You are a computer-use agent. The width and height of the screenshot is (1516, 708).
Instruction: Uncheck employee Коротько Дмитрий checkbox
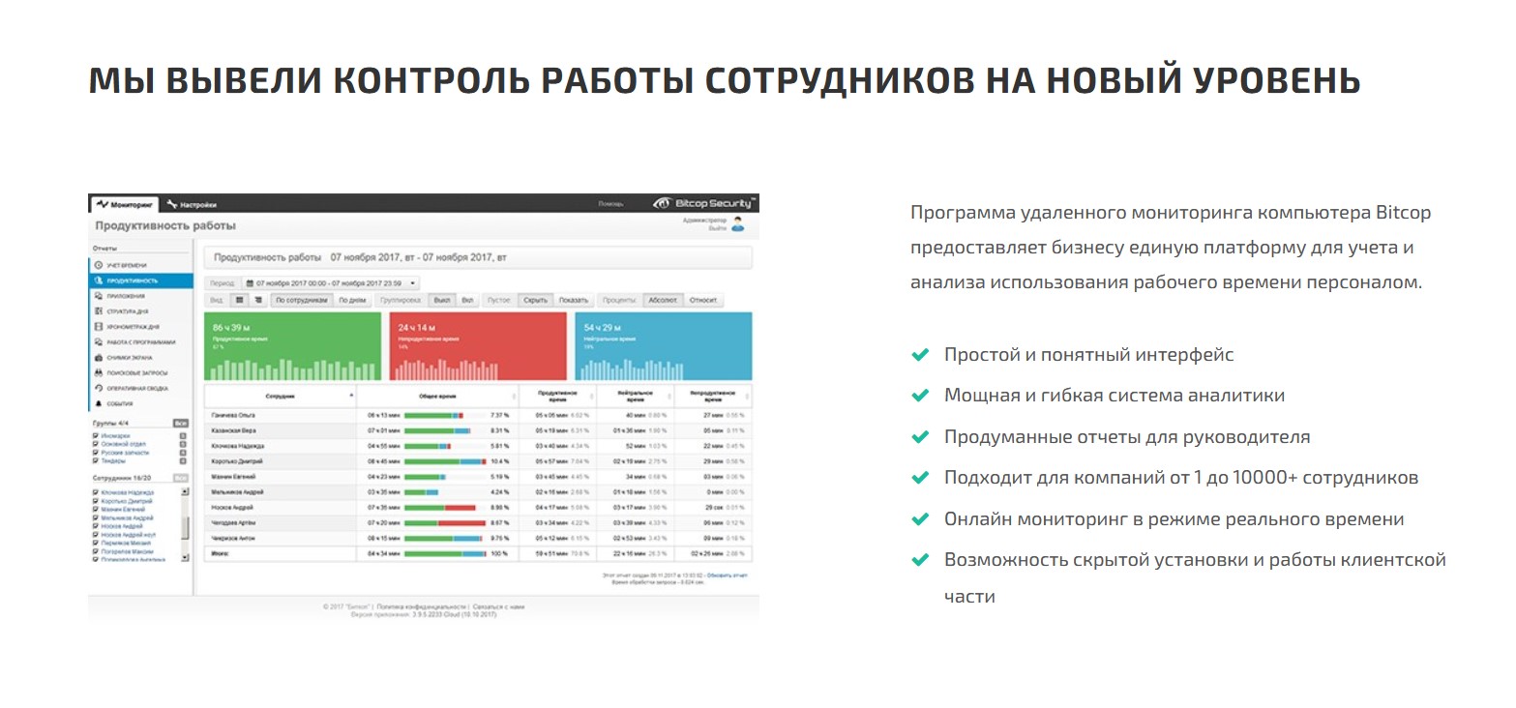pyautogui.click(x=95, y=501)
